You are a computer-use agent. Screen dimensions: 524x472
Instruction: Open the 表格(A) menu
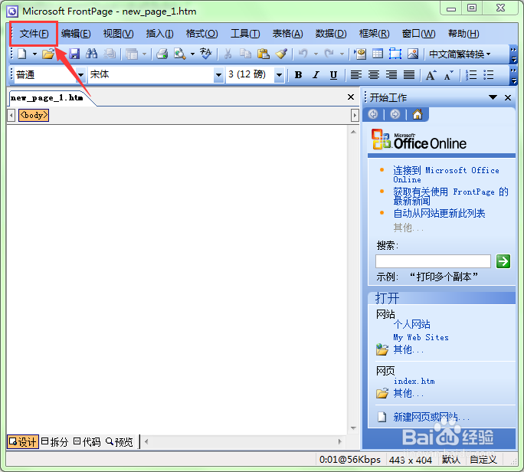point(288,34)
